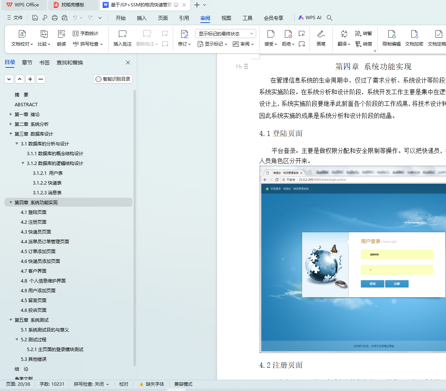
Task: Expand 第一章 绪论 in the outline
Action: point(11,114)
